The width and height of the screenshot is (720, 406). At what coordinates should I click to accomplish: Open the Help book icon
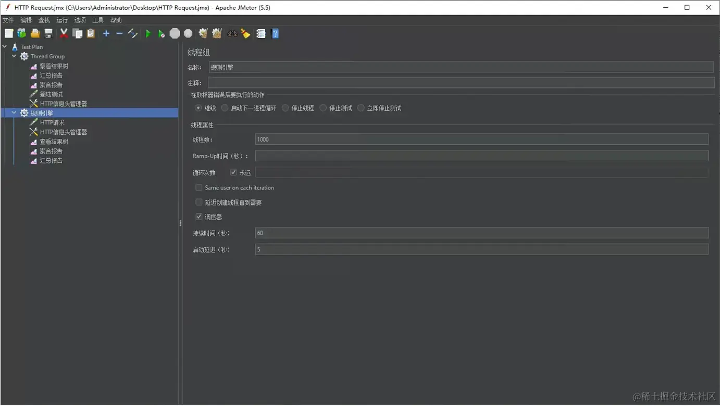(275, 34)
